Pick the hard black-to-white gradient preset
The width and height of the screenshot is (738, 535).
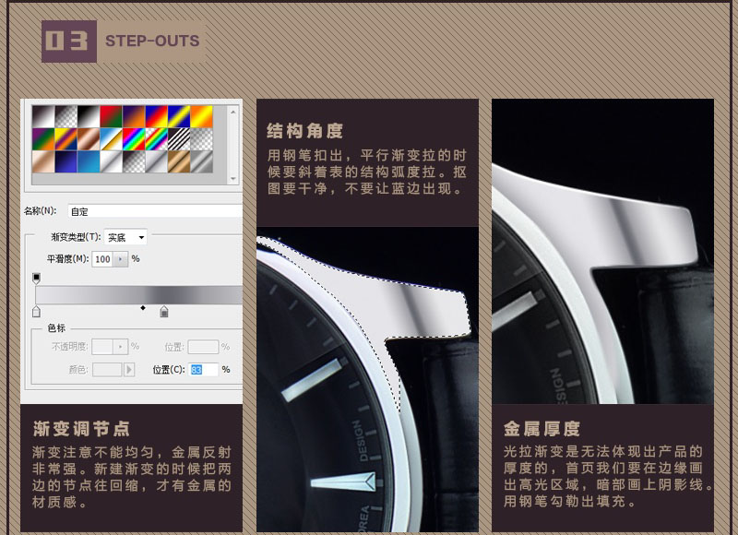click(x=89, y=116)
